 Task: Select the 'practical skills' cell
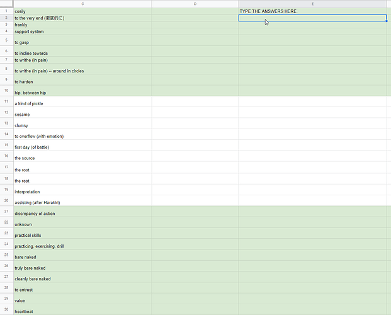click(82, 233)
